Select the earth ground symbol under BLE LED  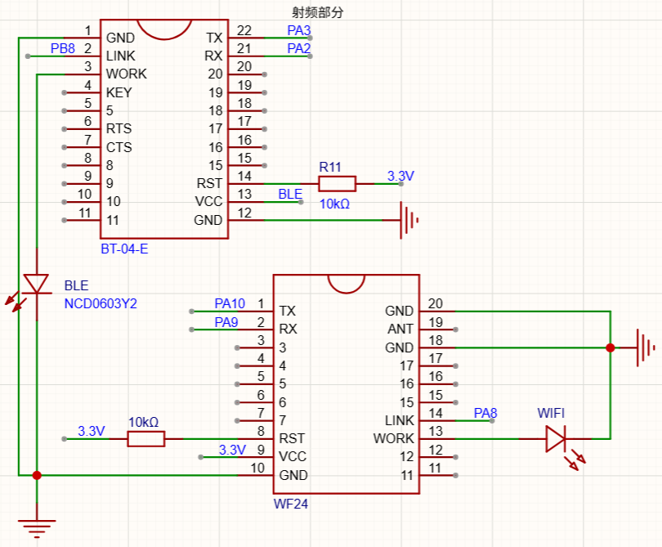click(x=37, y=528)
